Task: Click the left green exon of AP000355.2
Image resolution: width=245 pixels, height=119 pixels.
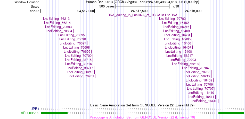Action: click(54, 113)
